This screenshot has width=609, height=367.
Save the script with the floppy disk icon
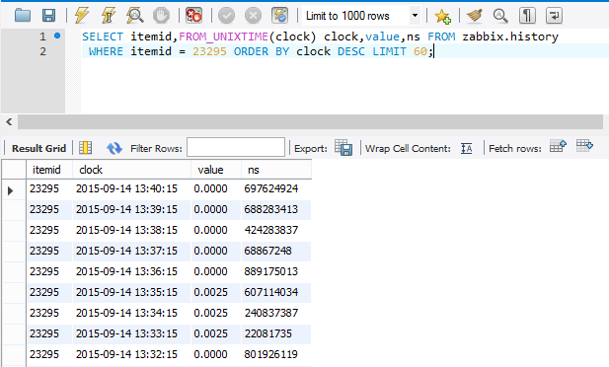[x=48, y=16]
